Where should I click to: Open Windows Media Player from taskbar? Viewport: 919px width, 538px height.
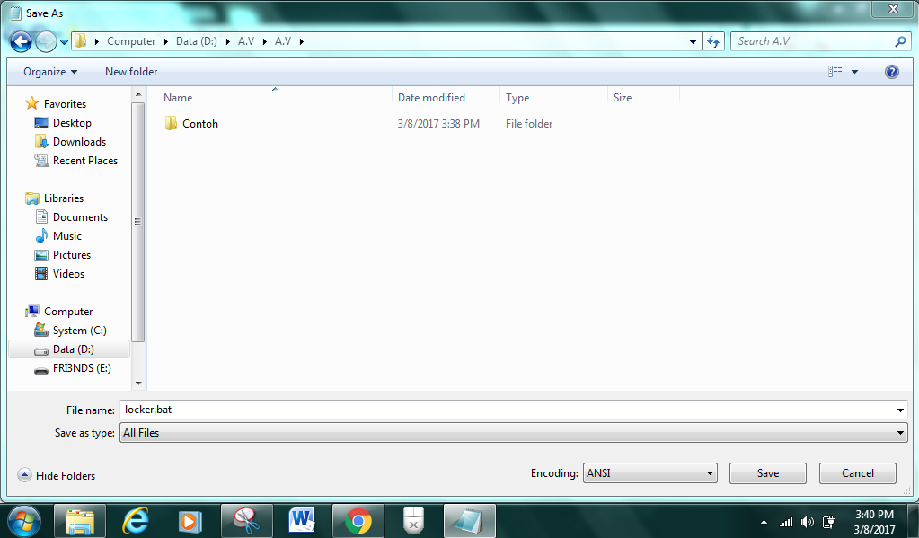pos(190,521)
